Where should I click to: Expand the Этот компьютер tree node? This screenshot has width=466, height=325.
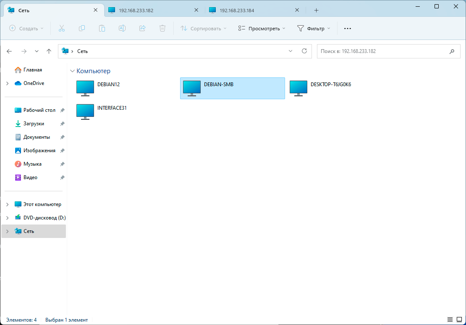tap(8, 204)
